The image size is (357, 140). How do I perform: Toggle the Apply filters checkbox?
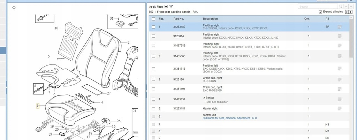pyautogui.click(x=166, y=7)
